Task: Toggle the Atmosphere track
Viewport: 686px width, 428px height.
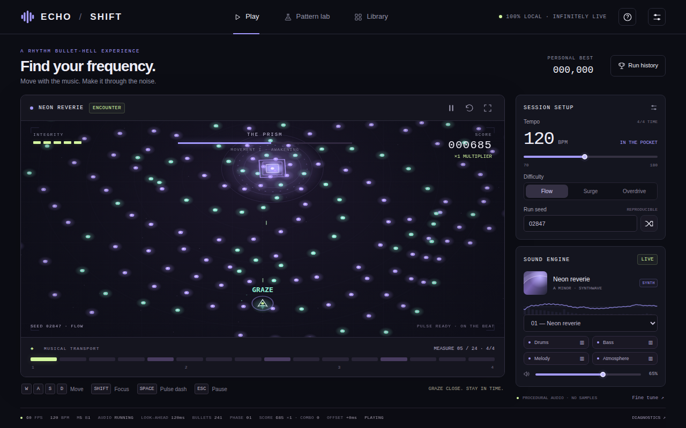Action: (x=625, y=359)
